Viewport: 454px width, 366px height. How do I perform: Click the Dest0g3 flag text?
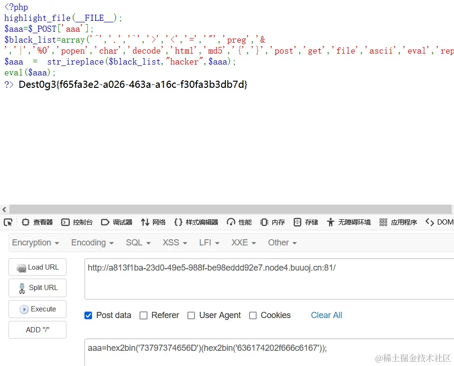[133, 84]
